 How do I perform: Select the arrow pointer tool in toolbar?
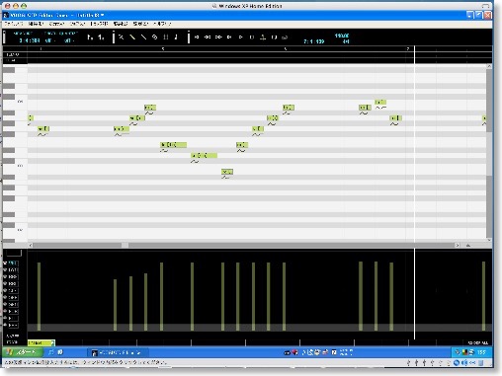[x=121, y=38]
